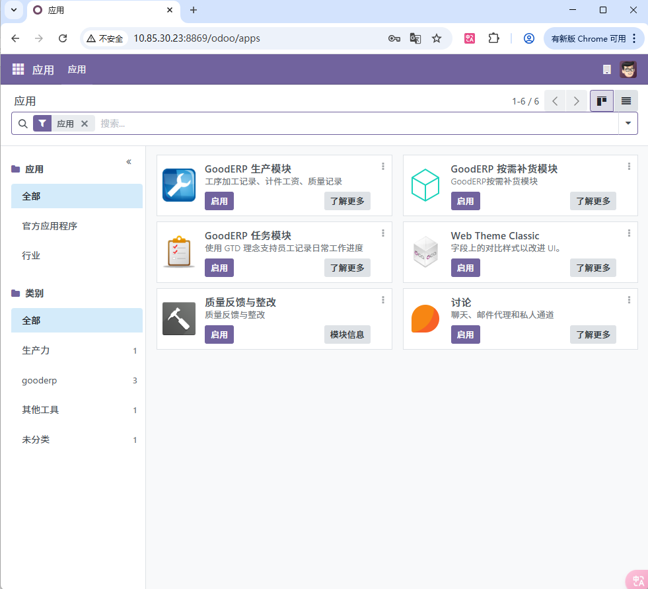Viewport: 648px width, 589px height.
Task: Filter by 未分类 category
Action: pyautogui.click(x=77, y=440)
